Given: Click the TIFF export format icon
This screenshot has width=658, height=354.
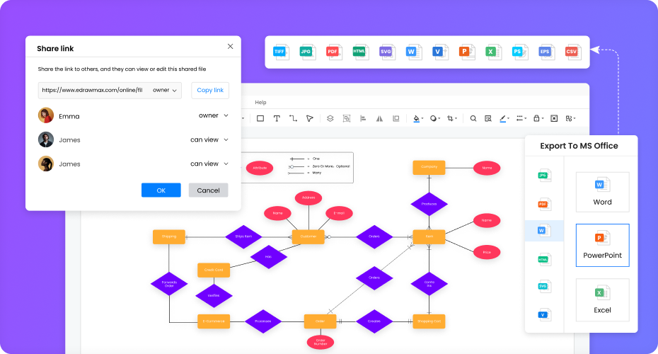Looking at the screenshot, I should (x=282, y=52).
